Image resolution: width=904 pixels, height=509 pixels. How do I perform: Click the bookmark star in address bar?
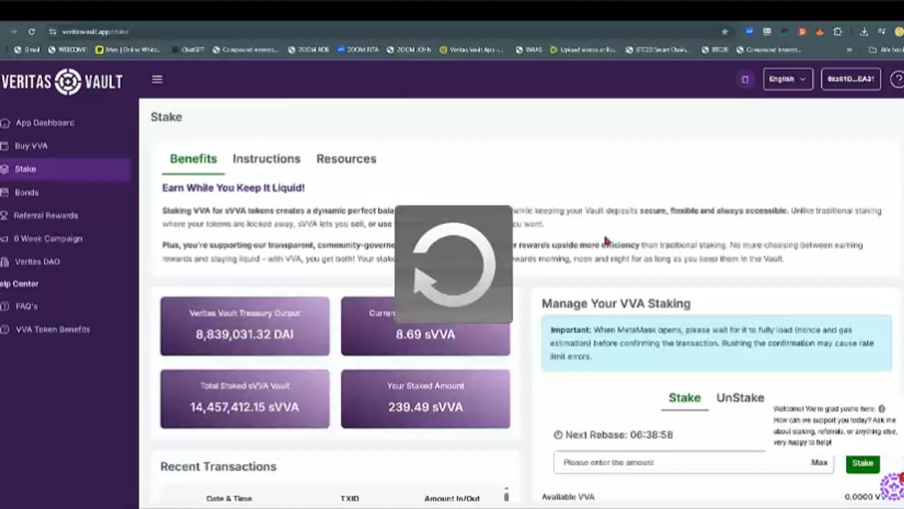tap(725, 32)
